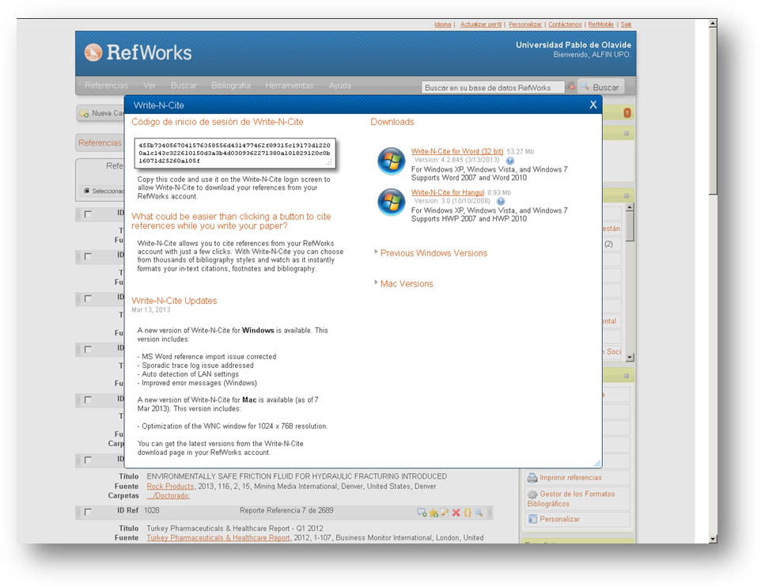Open Gestor de los Formatos Bibliográficos
761x587 pixels.
pos(571,498)
